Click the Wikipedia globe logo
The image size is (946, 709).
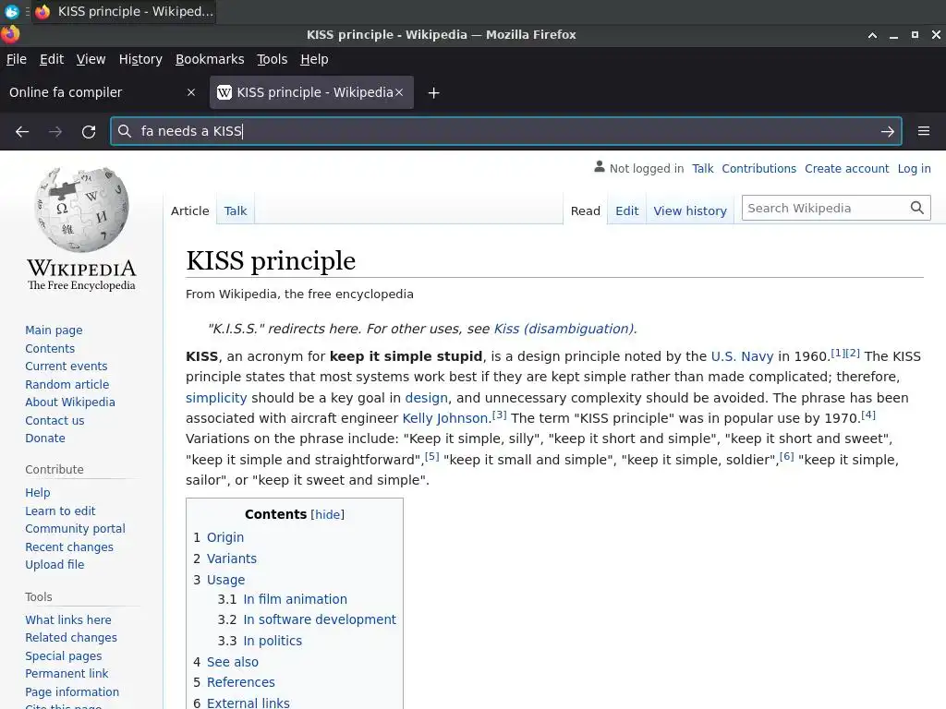click(x=81, y=210)
